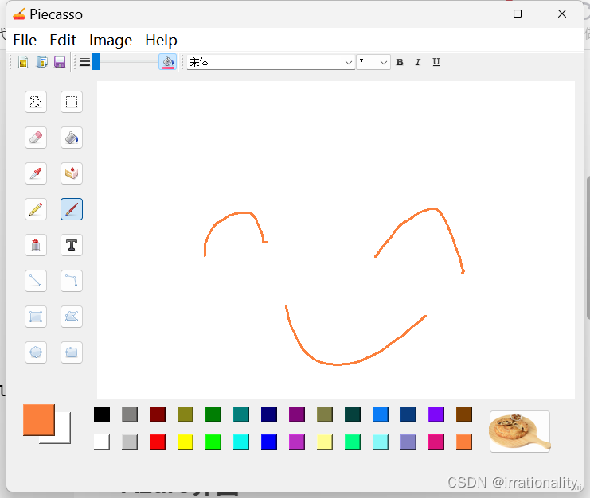Click the cake slice tool icon
This screenshot has width=590, height=498.
pyautogui.click(x=72, y=173)
